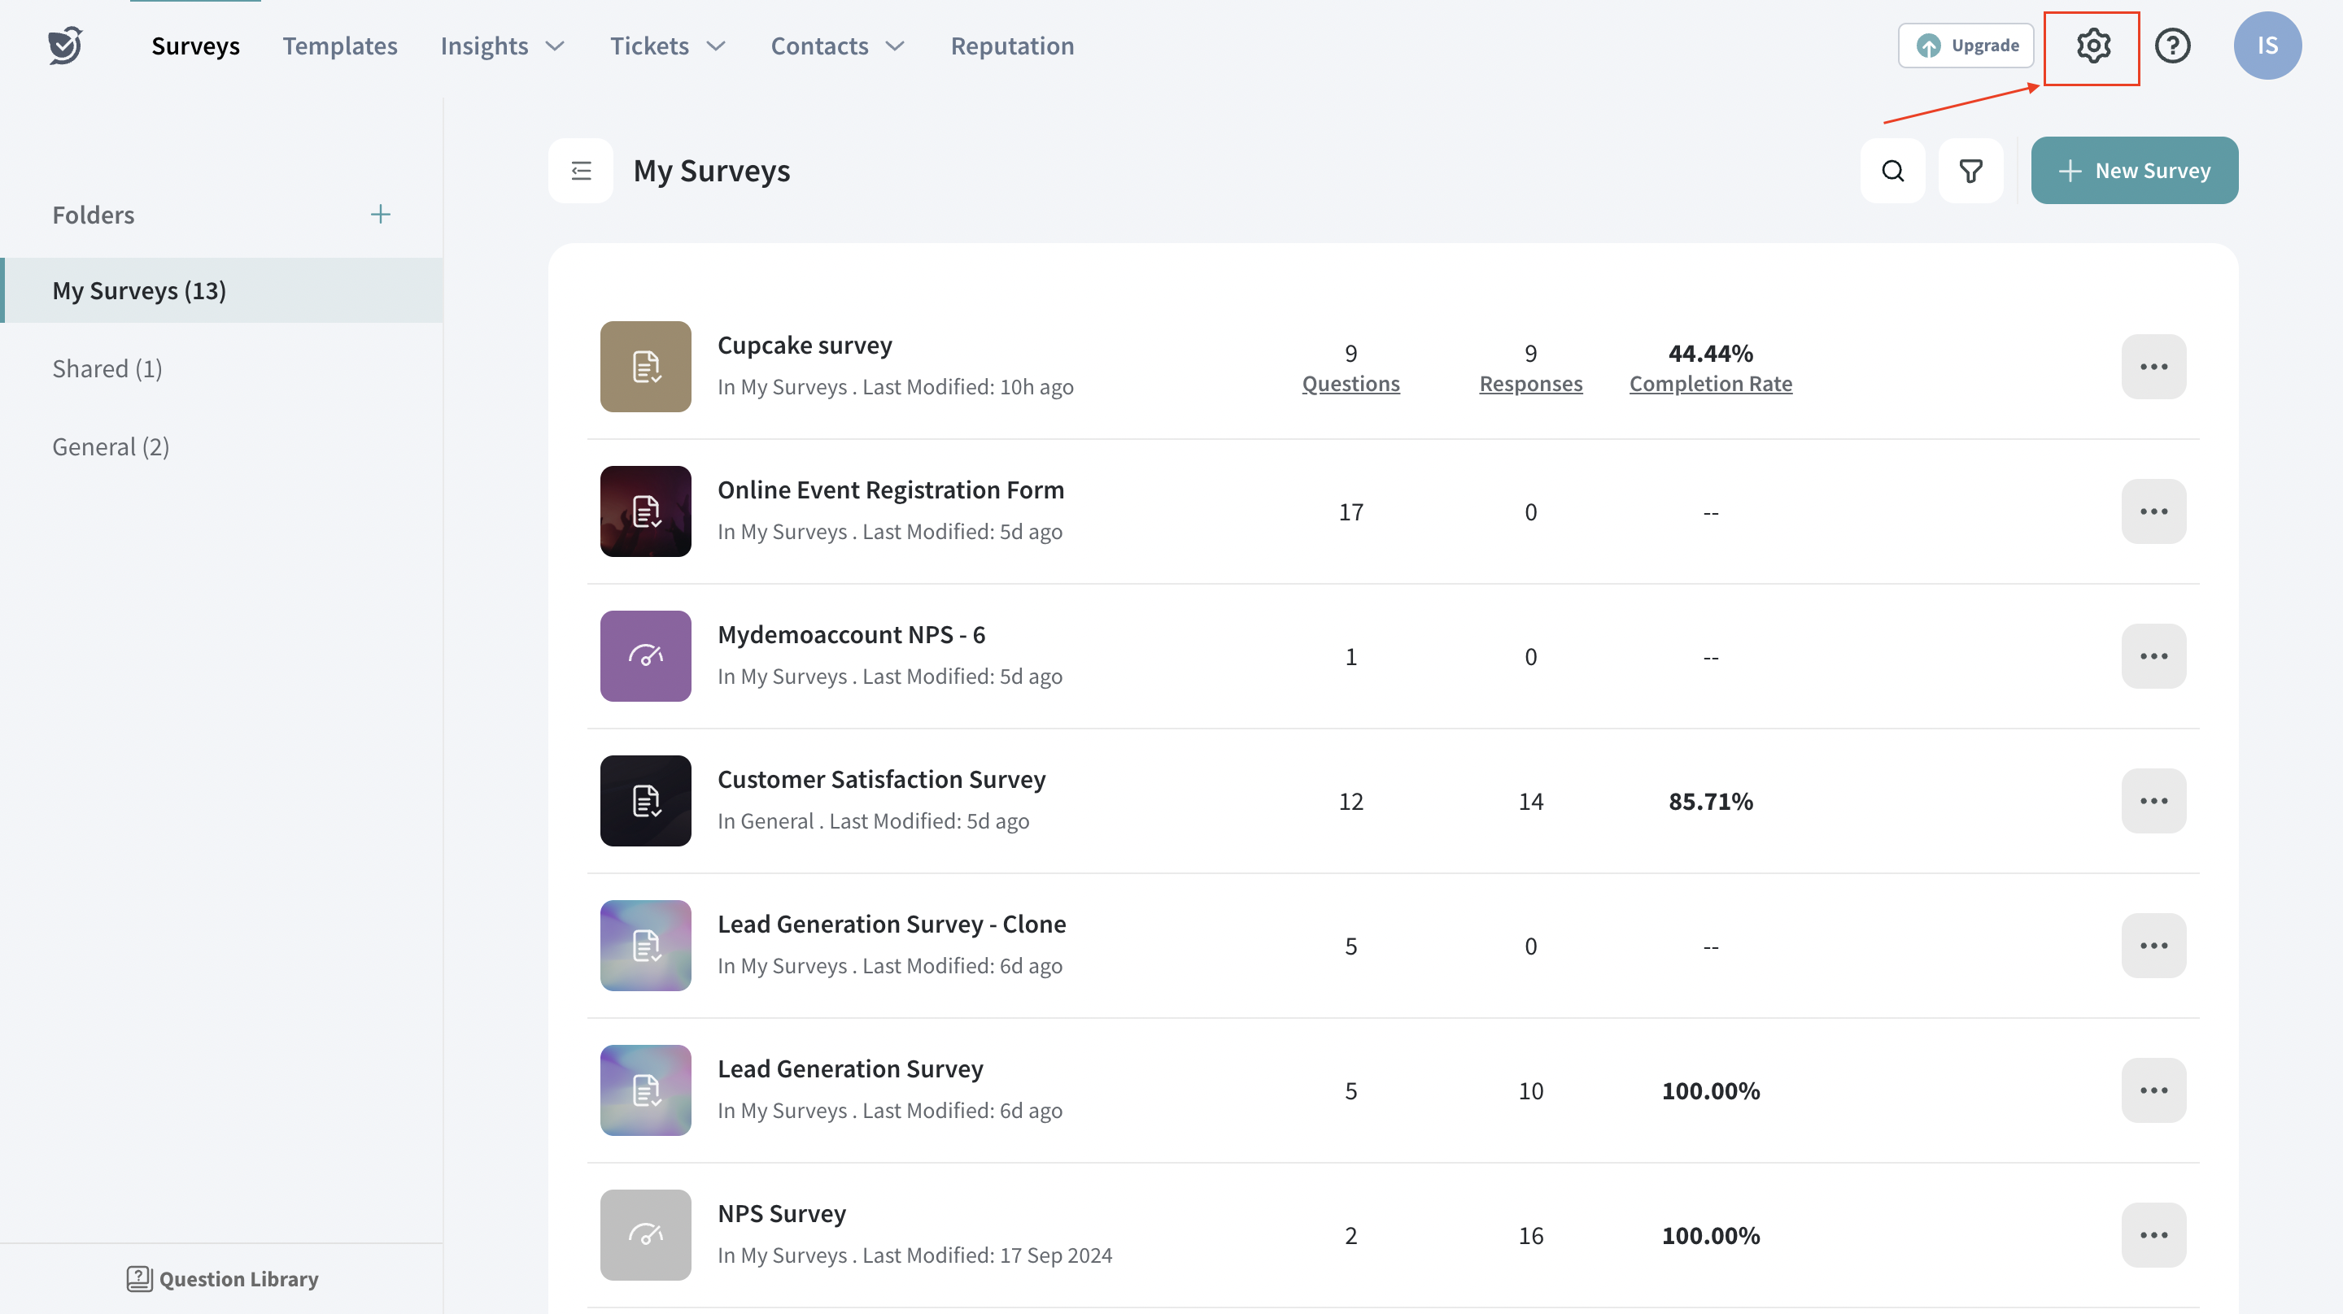The image size is (2343, 1314).
Task: Click the help question mark icon
Action: (2173, 46)
